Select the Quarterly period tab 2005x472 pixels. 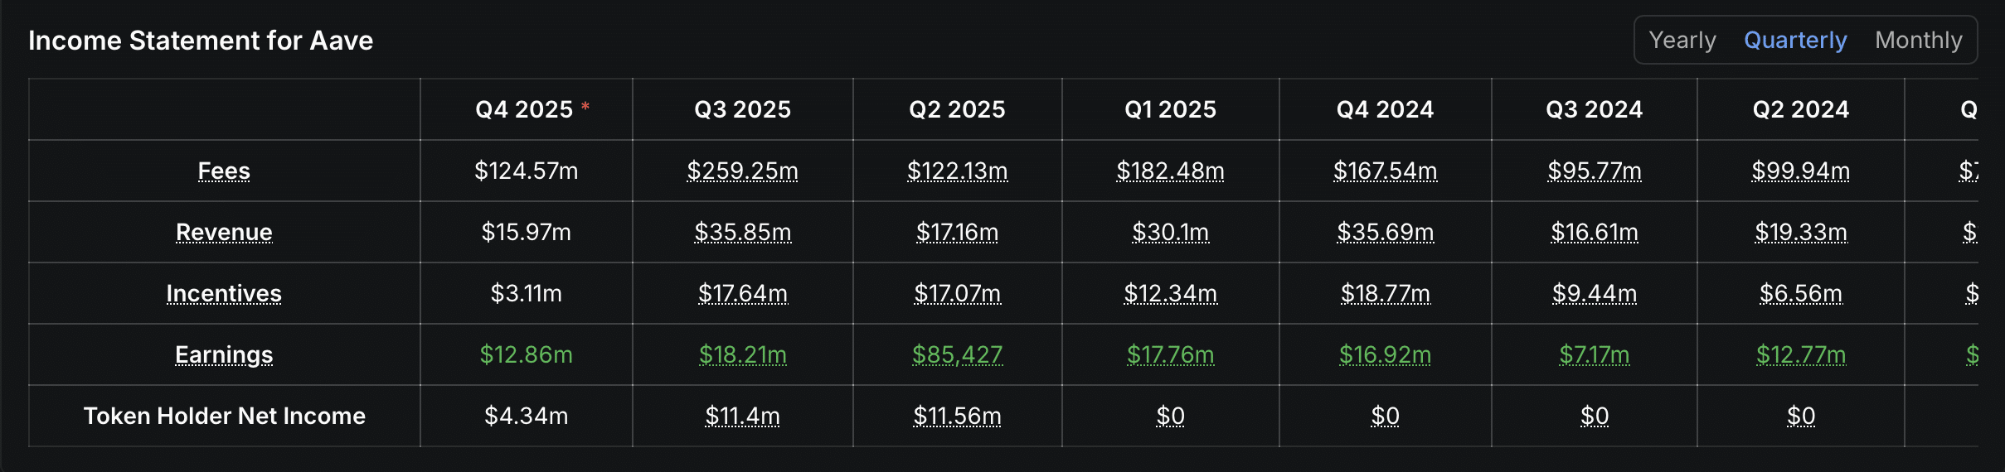point(1795,40)
